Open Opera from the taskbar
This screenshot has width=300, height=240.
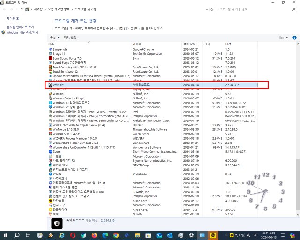pos(73,235)
